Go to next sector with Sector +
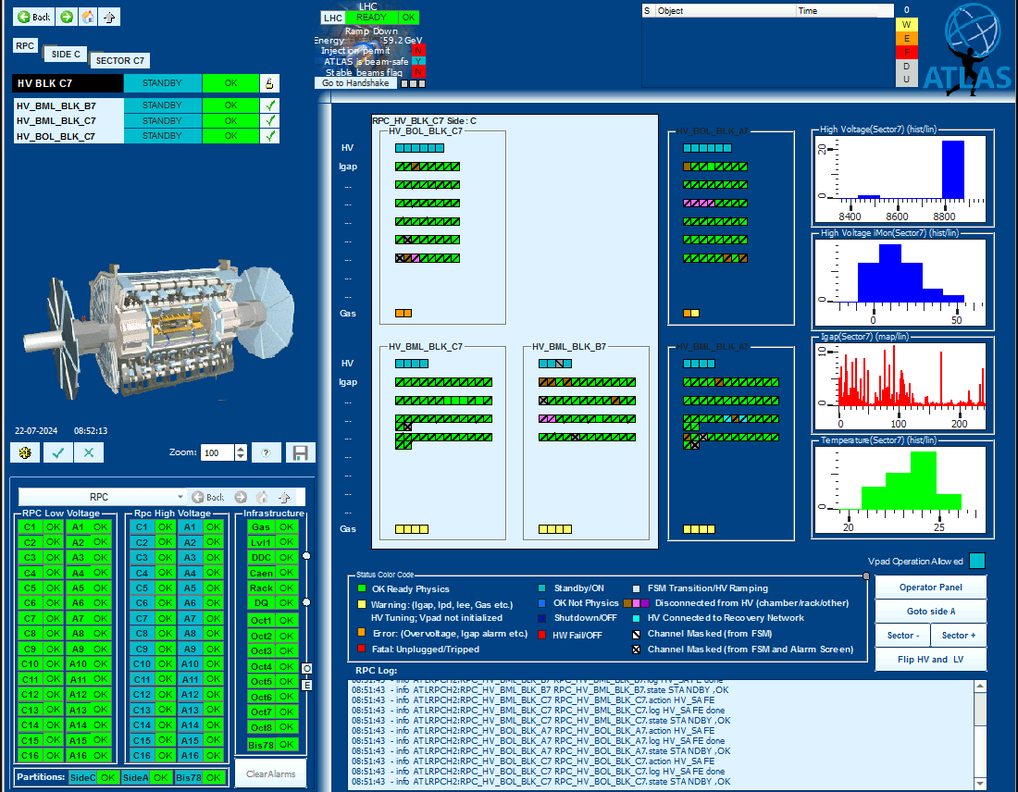The width and height of the screenshot is (1018, 792). pos(959,636)
